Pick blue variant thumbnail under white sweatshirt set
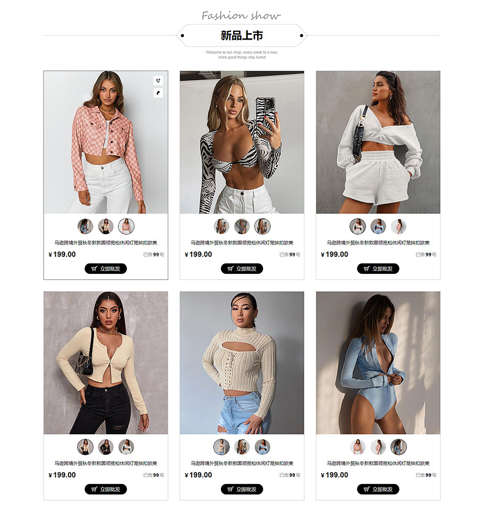484x509 pixels. click(x=378, y=226)
